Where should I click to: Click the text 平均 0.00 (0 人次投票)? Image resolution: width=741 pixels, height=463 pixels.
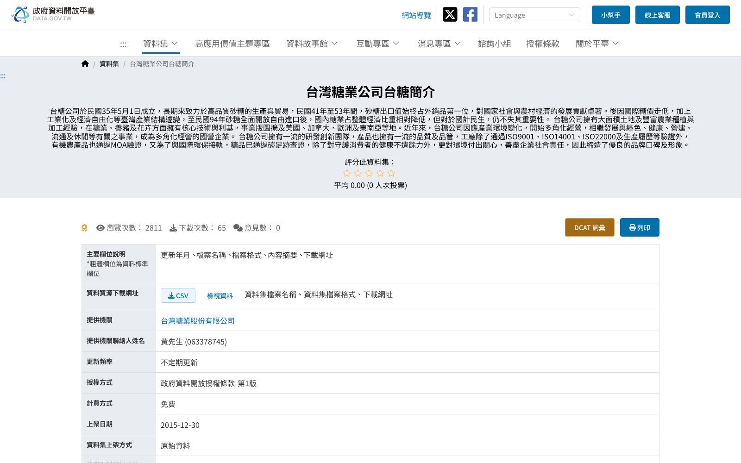pos(370,185)
